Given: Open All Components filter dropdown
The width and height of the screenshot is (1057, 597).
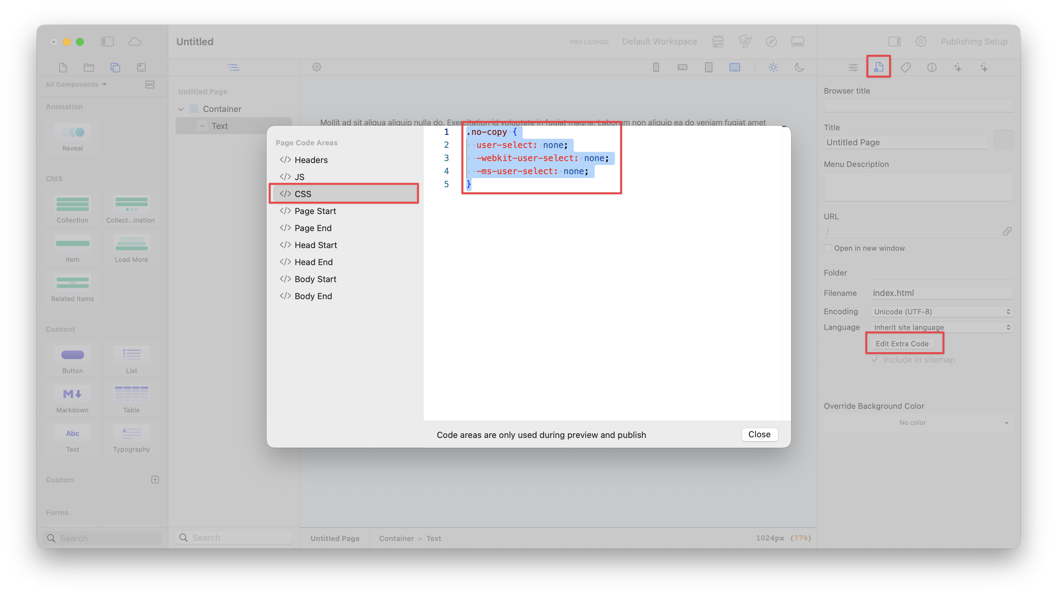Looking at the screenshot, I should click(x=76, y=84).
